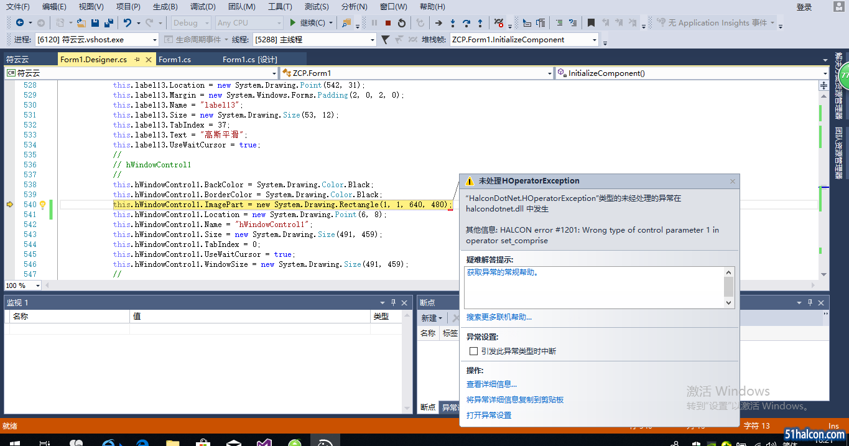
Task: Open the find-in-files toolbar icon
Action: pos(346,23)
